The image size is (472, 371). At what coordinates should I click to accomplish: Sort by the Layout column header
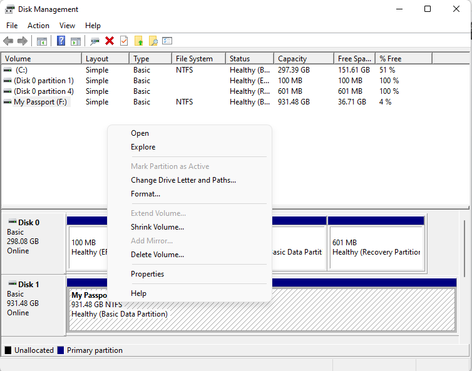pyautogui.click(x=106, y=59)
